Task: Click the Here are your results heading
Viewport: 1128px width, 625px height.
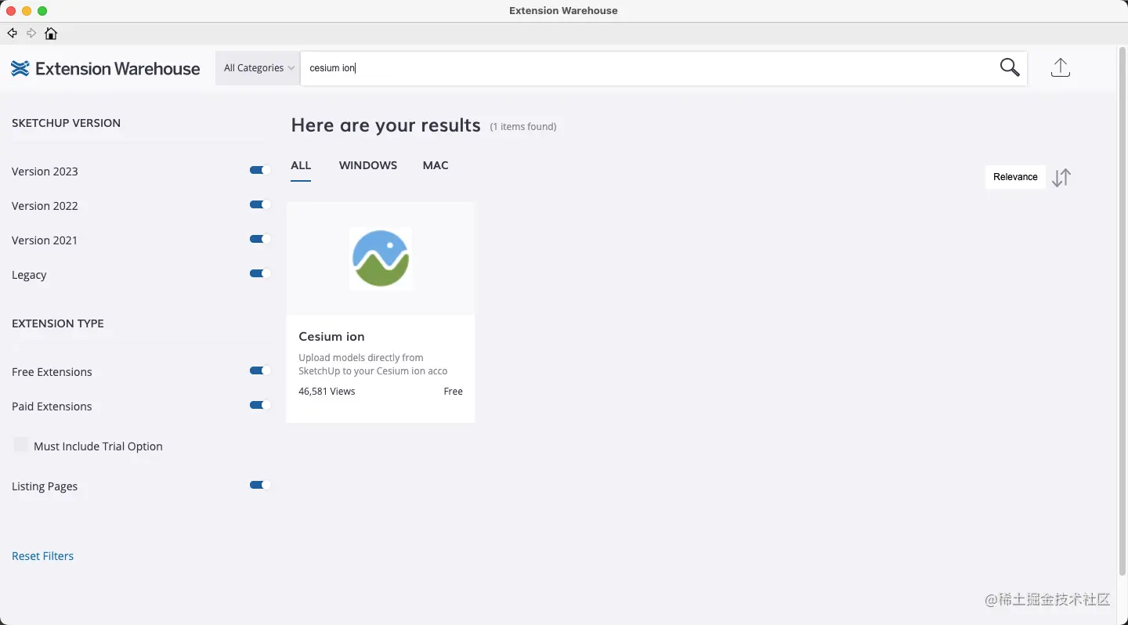Action: click(385, 125)
